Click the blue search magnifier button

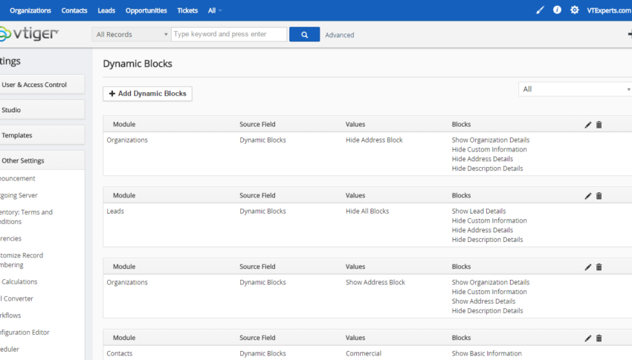point(304,35)
